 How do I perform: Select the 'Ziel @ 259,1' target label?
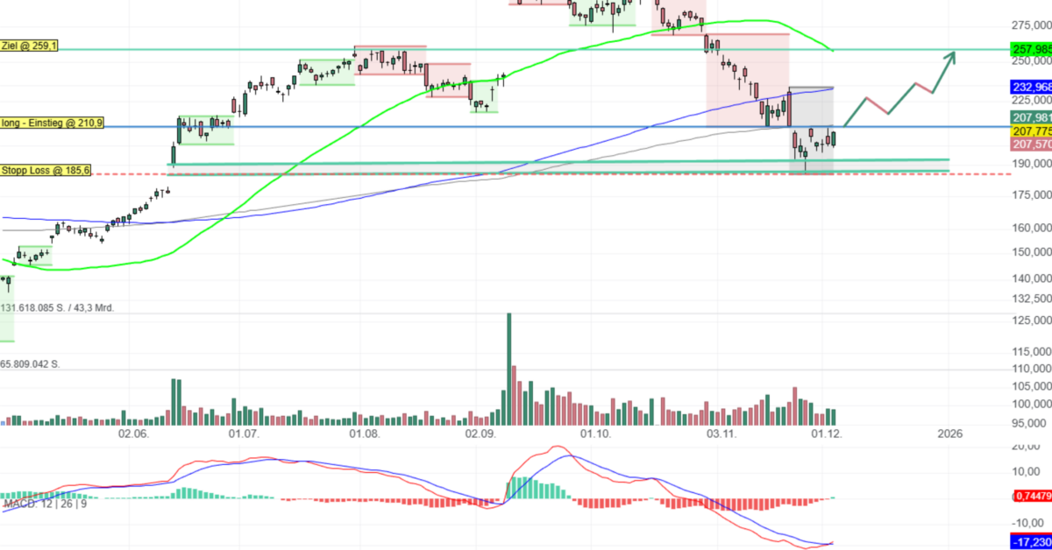30,45
